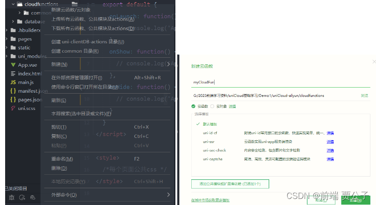Expand the database folder chevron

coord(13,21)
